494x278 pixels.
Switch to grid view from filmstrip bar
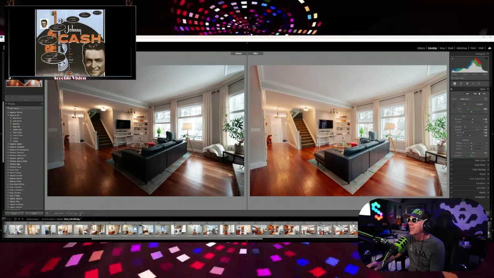[15, 219]
